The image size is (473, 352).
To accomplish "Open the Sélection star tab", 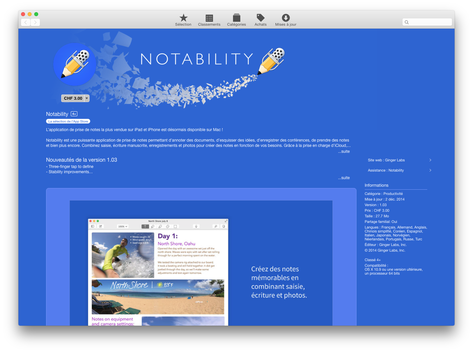I will pyautogui.click(x=183, y=18).
